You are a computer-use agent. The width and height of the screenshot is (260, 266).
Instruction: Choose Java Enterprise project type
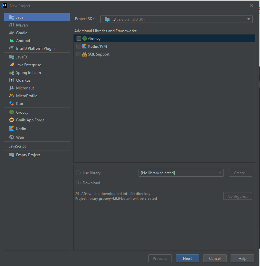tap(37, 65)
